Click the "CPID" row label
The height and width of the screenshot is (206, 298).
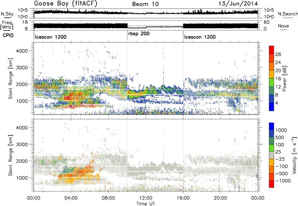pyautogui.click(x=8, y=35)
